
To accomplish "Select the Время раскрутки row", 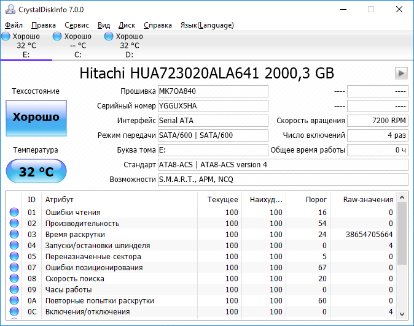I will pyautogui.click(x=201, y=234).
